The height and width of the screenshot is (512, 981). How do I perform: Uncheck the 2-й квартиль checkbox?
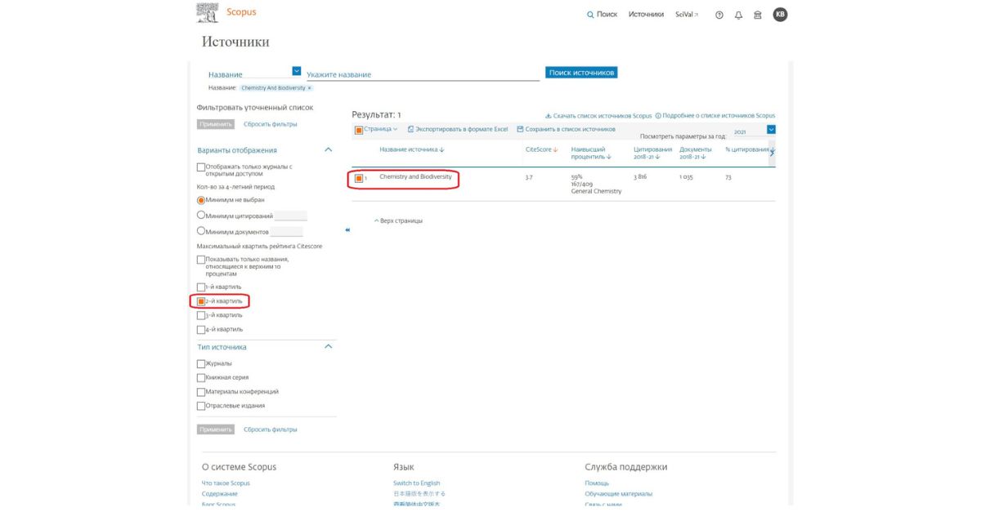point(201,301)
